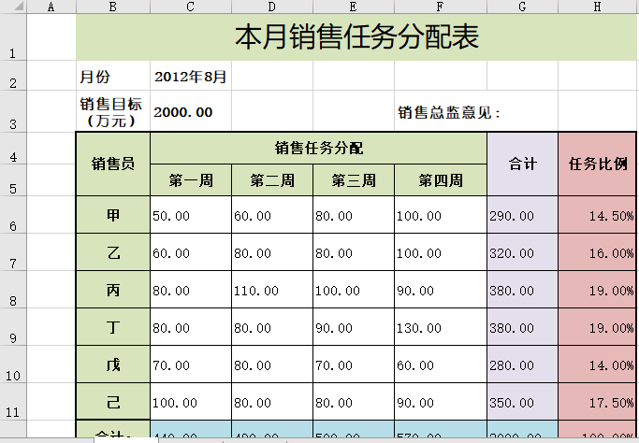Select column H header
The image size is (639, 443).
pyautogui.click(x=597, y=7)
